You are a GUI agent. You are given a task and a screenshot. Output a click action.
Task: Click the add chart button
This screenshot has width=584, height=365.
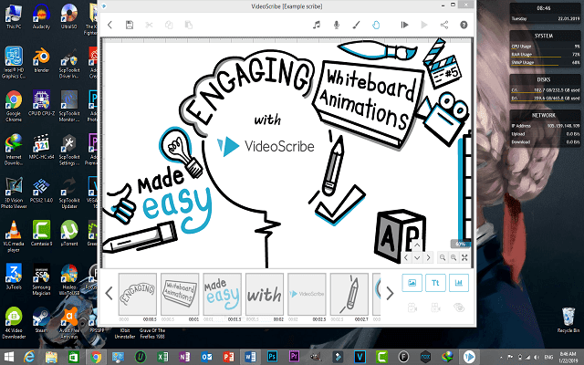coord(459,283)
